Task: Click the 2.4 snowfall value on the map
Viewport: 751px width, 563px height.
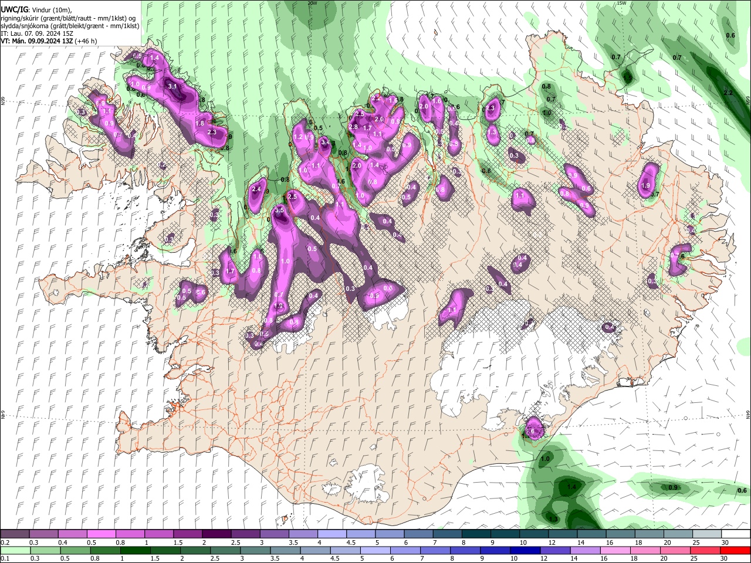Action: [256, 189]
